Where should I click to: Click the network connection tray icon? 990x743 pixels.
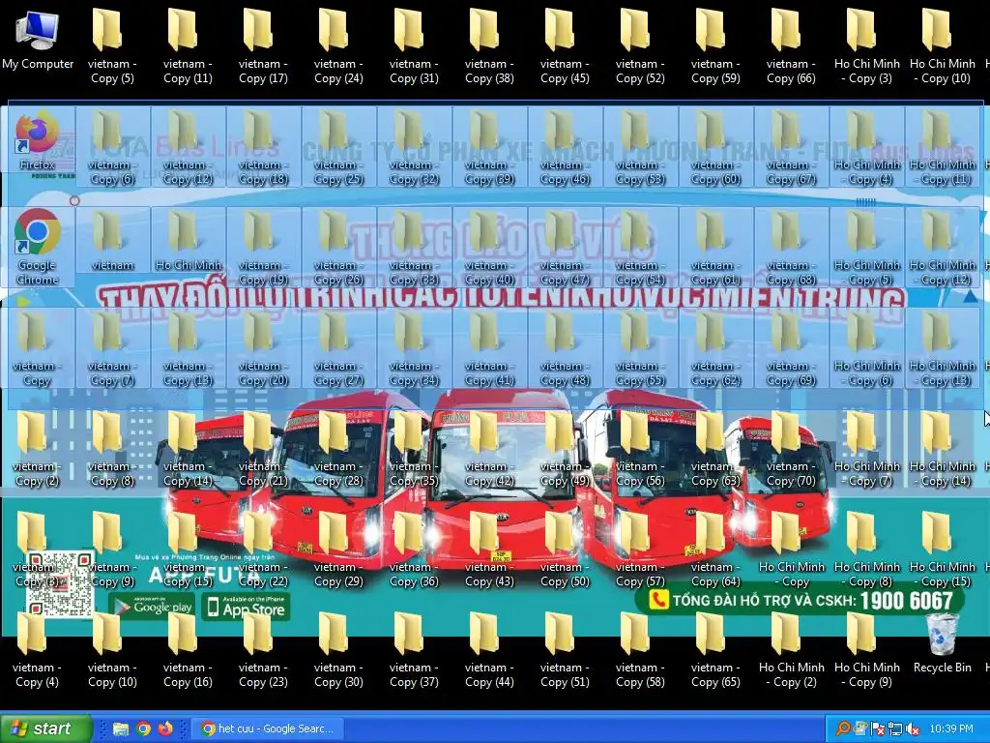pos(894,728)
